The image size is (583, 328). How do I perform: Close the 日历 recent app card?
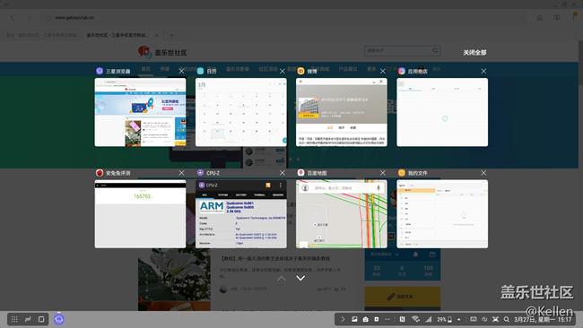(x=283, y=71)
